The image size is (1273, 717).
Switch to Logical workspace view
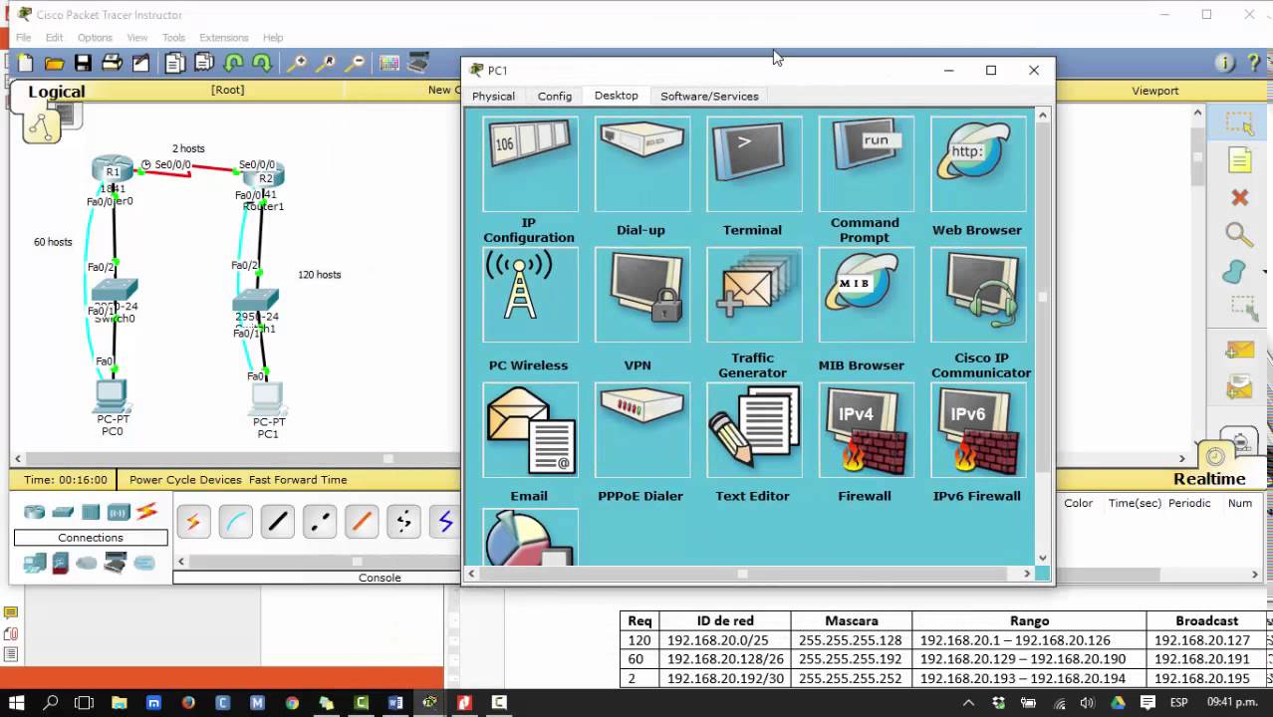[56, 92]
